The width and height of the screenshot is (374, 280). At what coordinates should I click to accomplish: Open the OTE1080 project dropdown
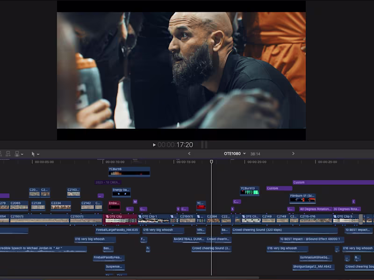point(235,154)
